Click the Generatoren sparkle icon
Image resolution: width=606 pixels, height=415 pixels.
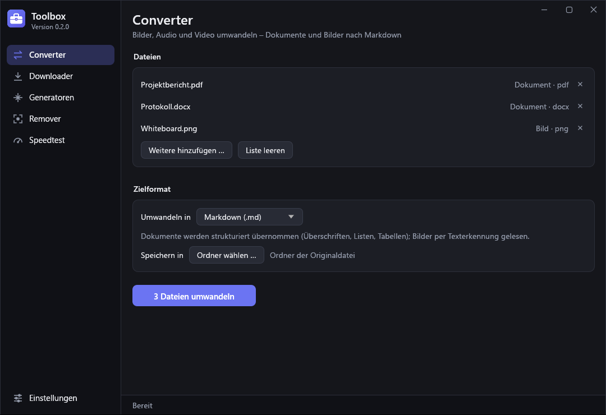pyautogui.click(x=18, y=98)
